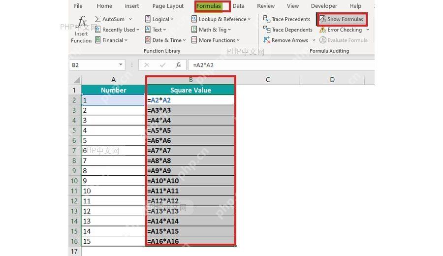This screenshot has height=256, width=443.
Task: Select column C header
Action: 268,80
